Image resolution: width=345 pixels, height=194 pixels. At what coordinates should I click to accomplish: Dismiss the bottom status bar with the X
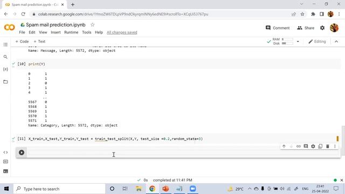pyautogui.click(x=341, y=180)
